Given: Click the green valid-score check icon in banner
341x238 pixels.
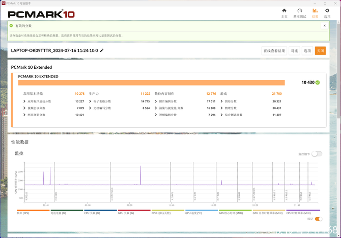Looking at the screenshot, I should (x=12, y=25).
